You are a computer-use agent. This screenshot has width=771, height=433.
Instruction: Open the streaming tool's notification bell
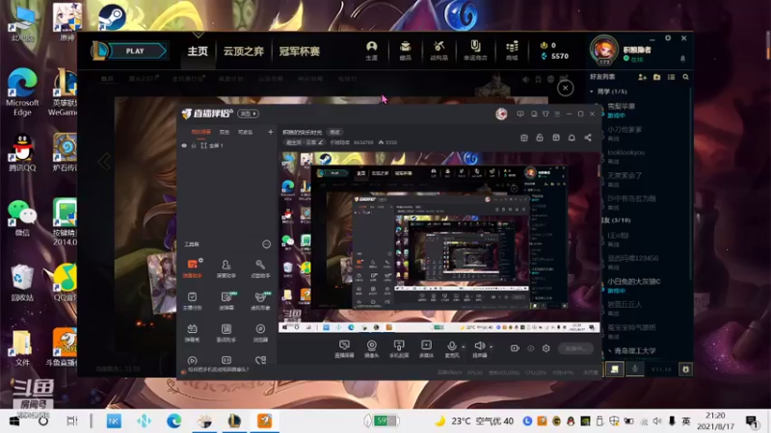[572, 138]
